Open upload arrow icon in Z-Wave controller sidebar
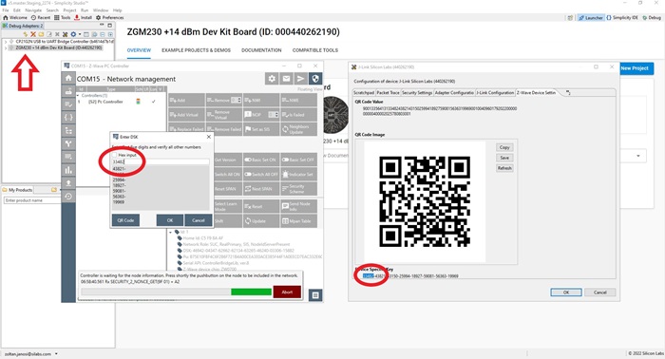The height and width of the screenshot is (359, 665). 68,183
